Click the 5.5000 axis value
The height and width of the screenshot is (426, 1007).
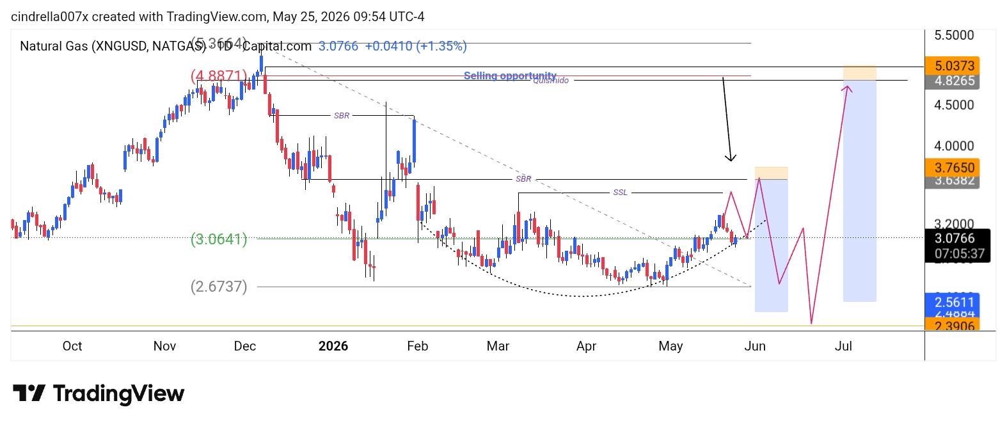(x=955, y=36)
